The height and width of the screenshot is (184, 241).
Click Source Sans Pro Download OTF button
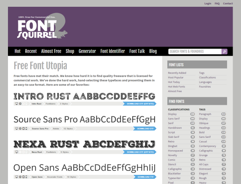(x=145, y=129)
